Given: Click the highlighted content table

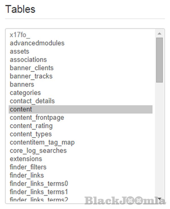Looking at the screenshot, I should click(21, 109).
